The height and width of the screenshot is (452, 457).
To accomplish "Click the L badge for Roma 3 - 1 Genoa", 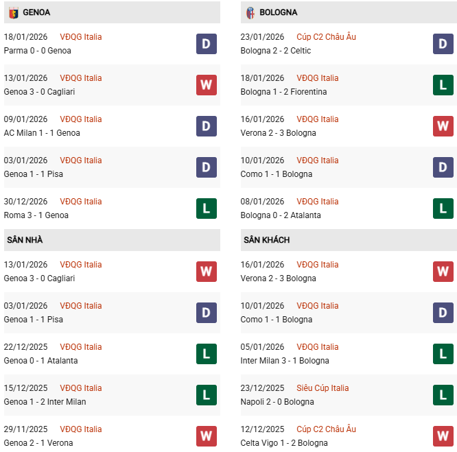I will pos(206,209).
